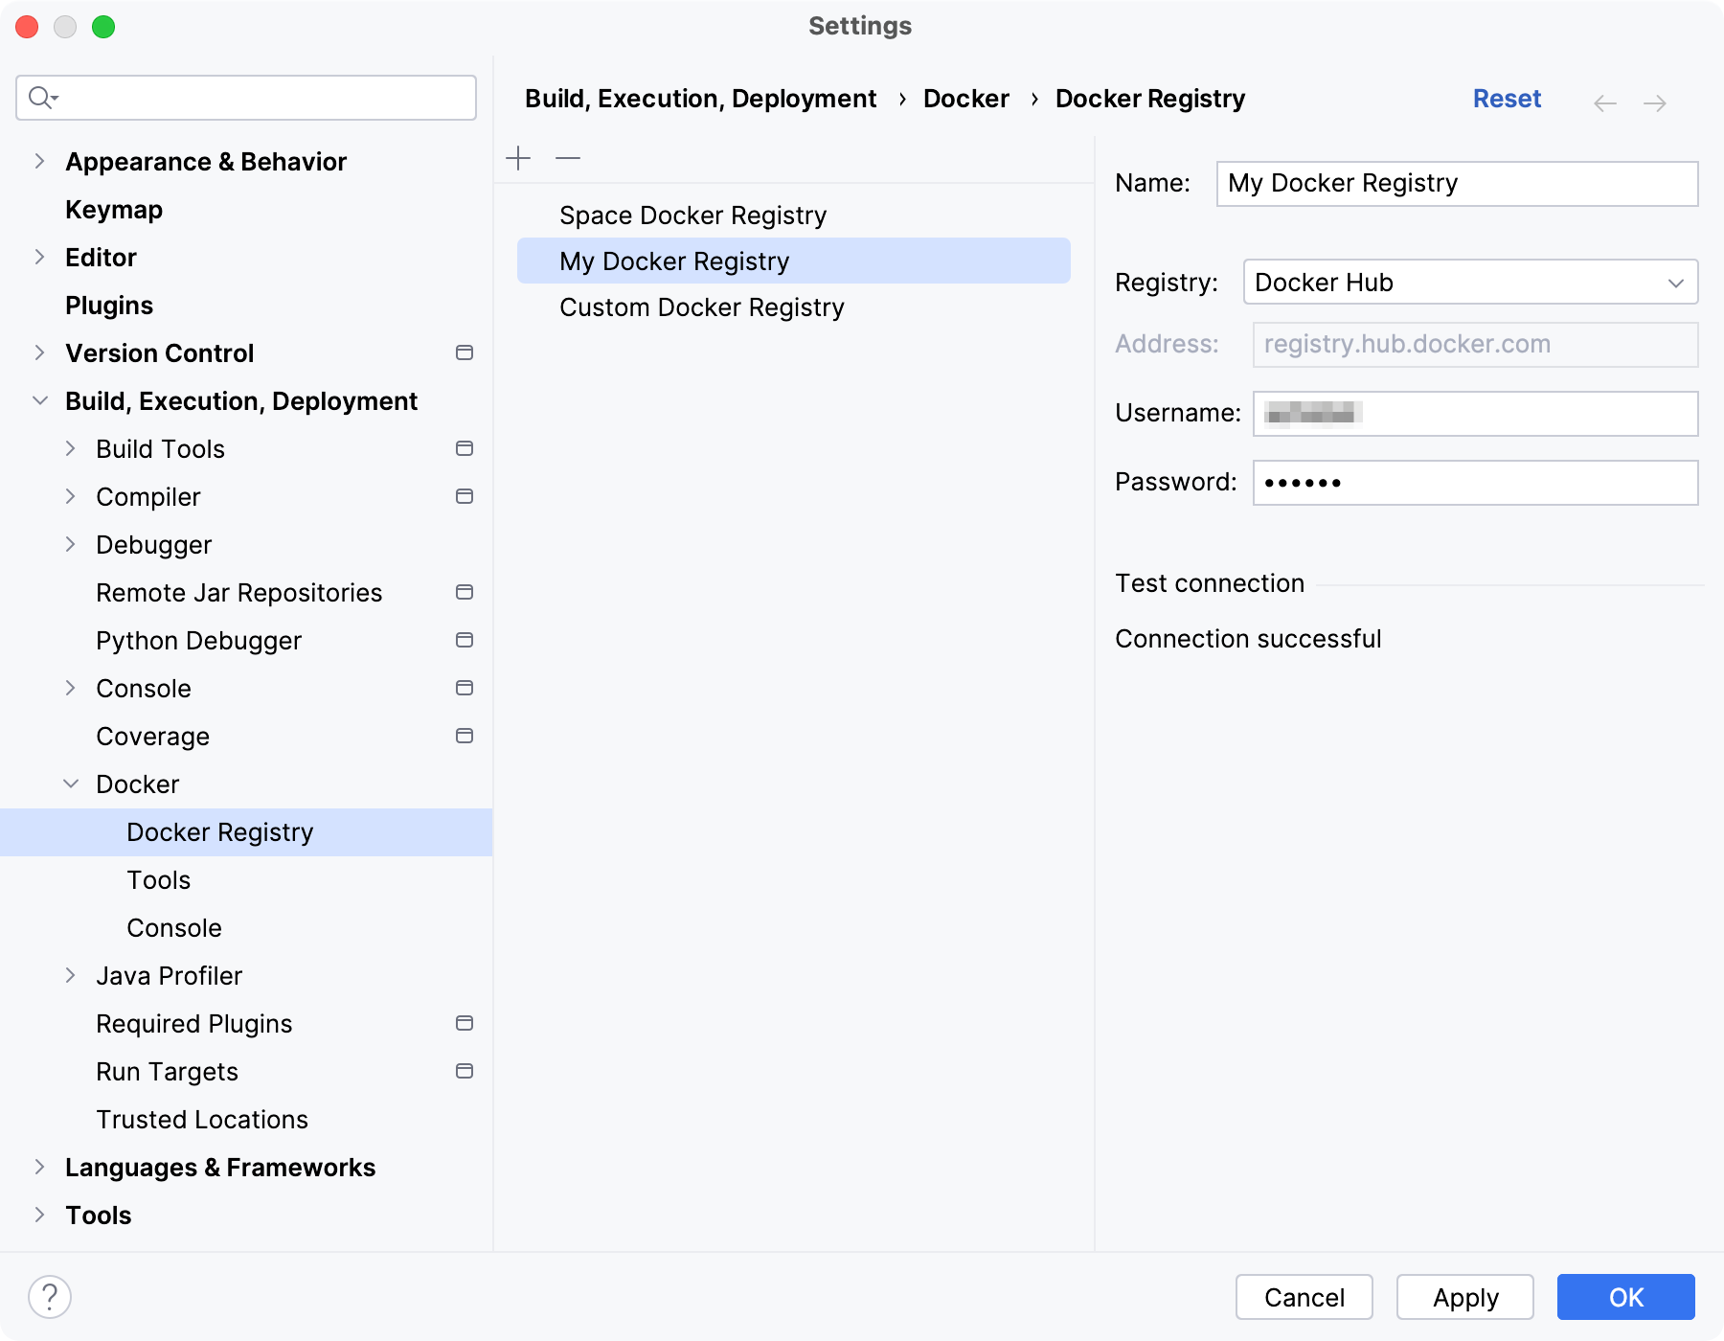Click the Reset link
The image size is (1724, 1341).
1507,98
